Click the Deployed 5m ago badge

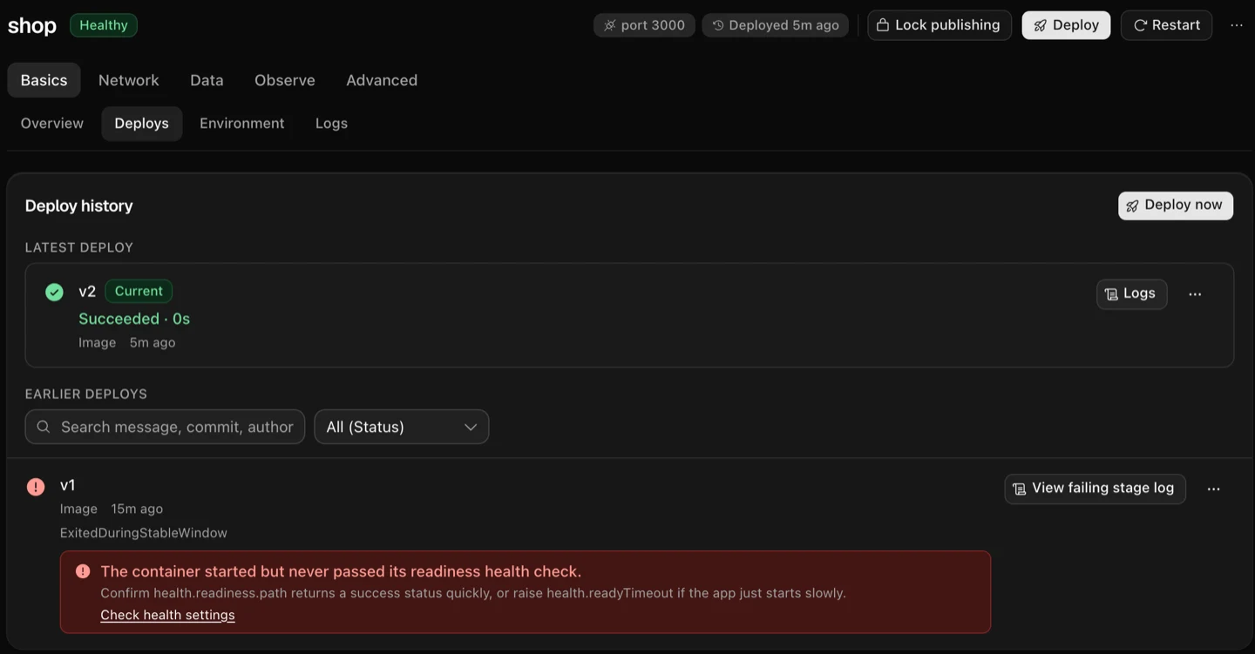click(x=775, y=25)
